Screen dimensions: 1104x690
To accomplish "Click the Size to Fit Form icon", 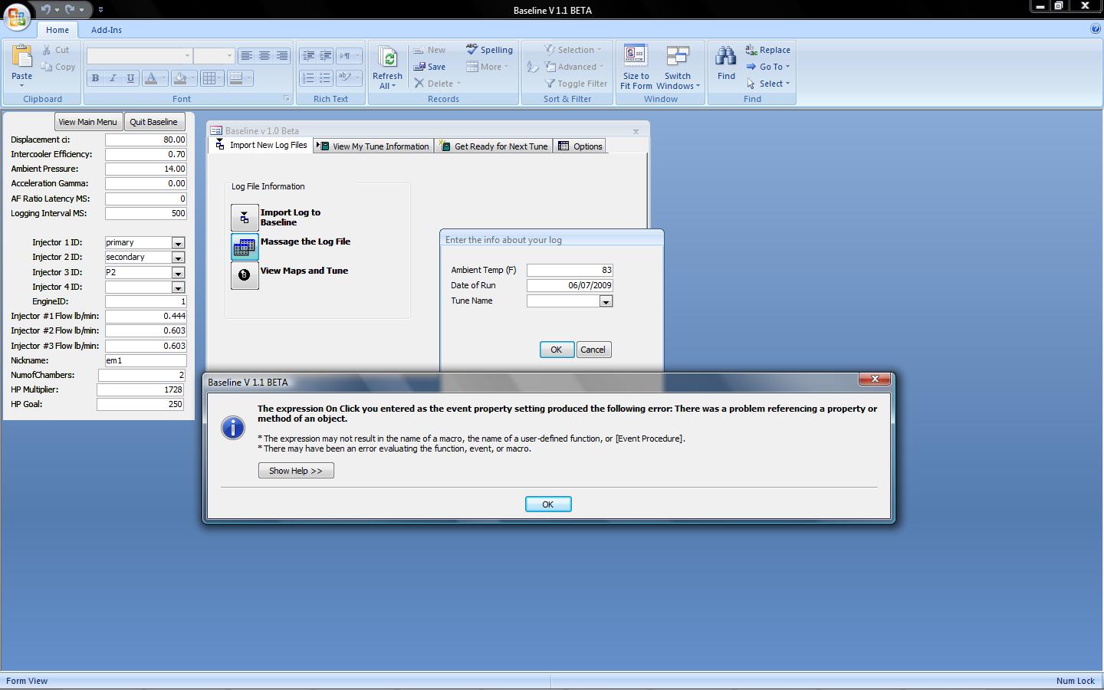I will pos(636,58).
